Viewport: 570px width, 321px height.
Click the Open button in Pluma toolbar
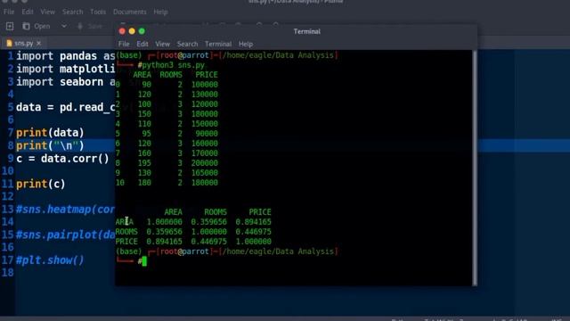pos(37,26)
